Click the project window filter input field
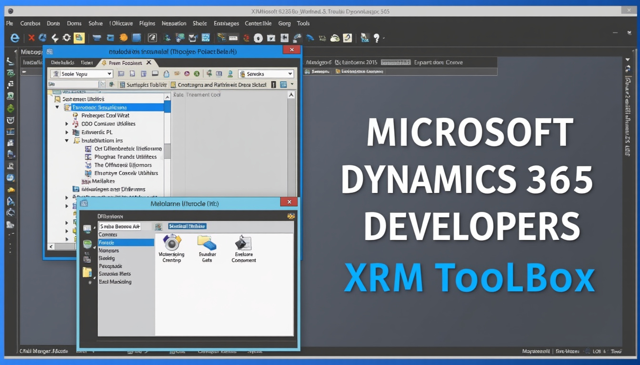The height and width of the screenshot is (365, 640). pos(73,85)
